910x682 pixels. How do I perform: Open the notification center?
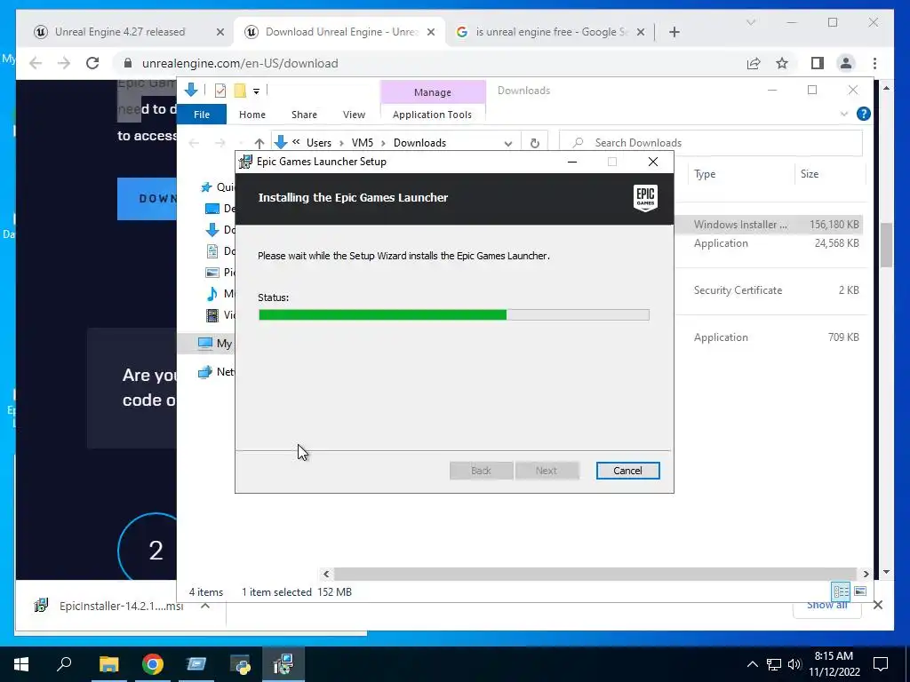click(x=881, y=664)
